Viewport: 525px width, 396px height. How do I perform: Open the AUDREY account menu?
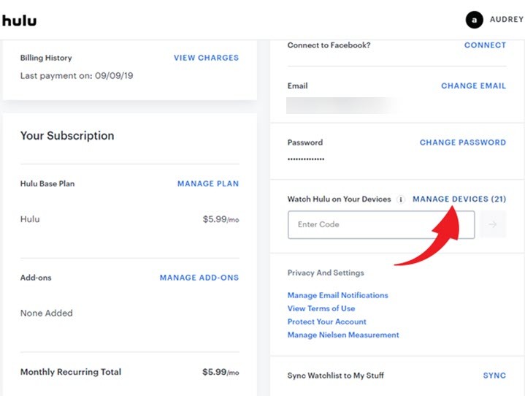pos(506,20)
